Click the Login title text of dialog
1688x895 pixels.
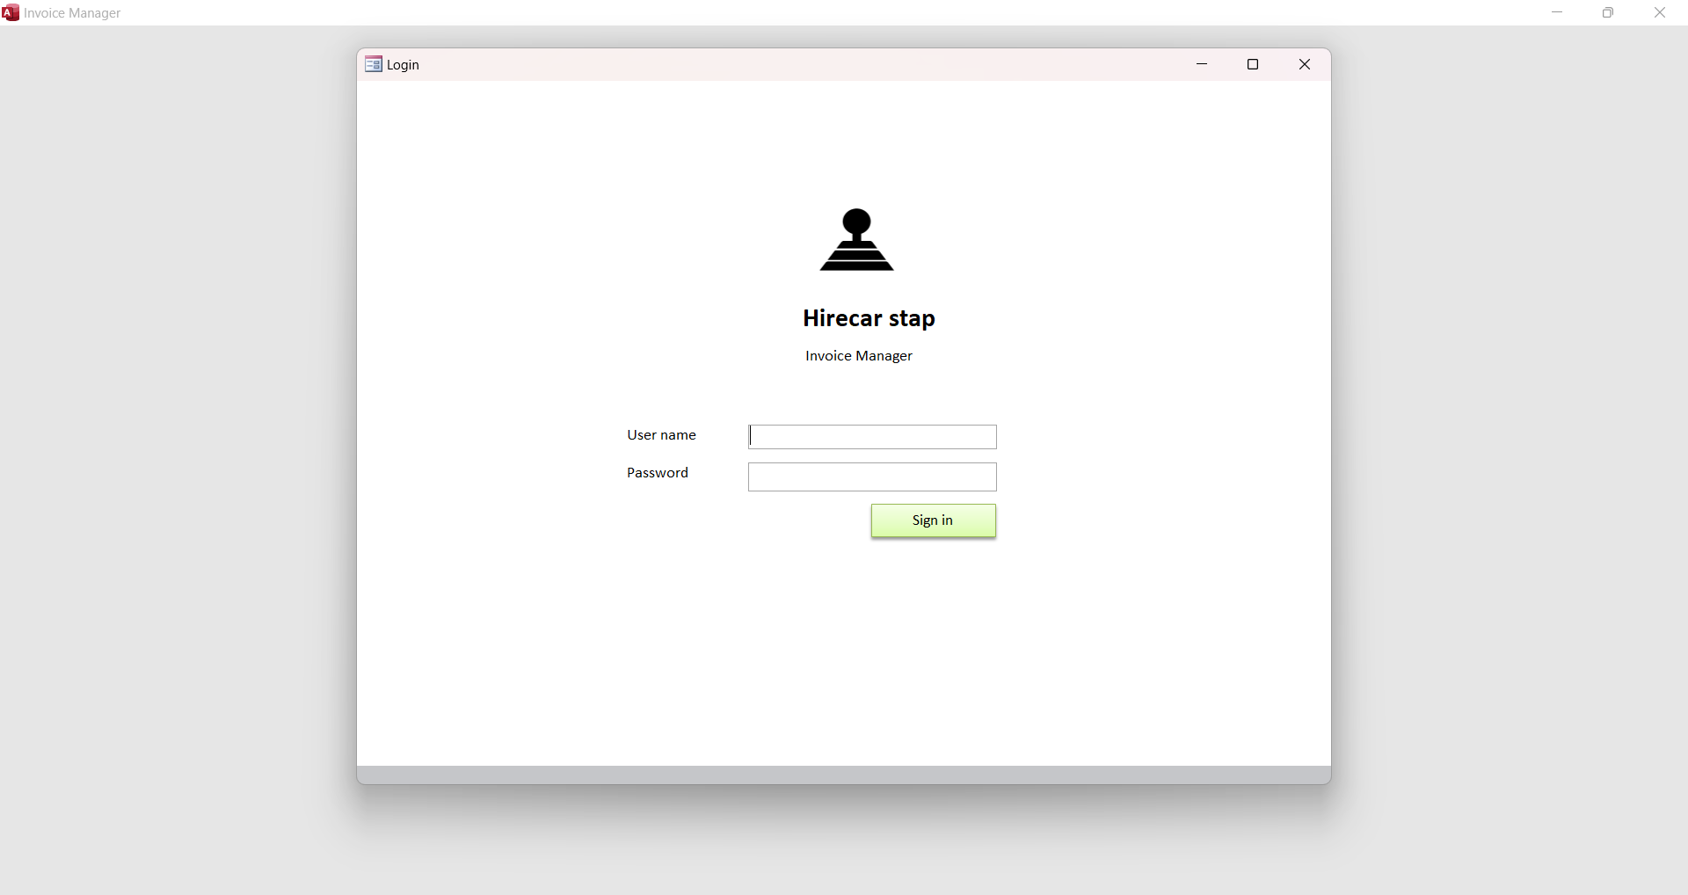(403, 65)
